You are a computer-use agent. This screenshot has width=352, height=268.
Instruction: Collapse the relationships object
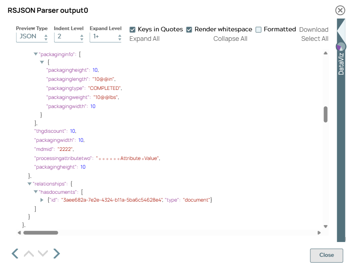click(29, 183)
